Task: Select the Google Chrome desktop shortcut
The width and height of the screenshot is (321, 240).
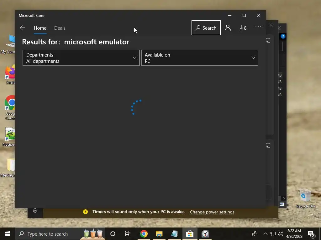Action: point(10,107)
